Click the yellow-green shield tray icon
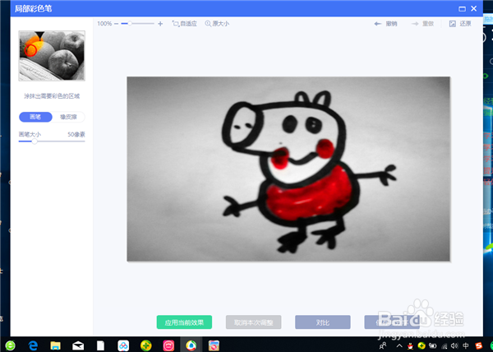 pos(422,345)
